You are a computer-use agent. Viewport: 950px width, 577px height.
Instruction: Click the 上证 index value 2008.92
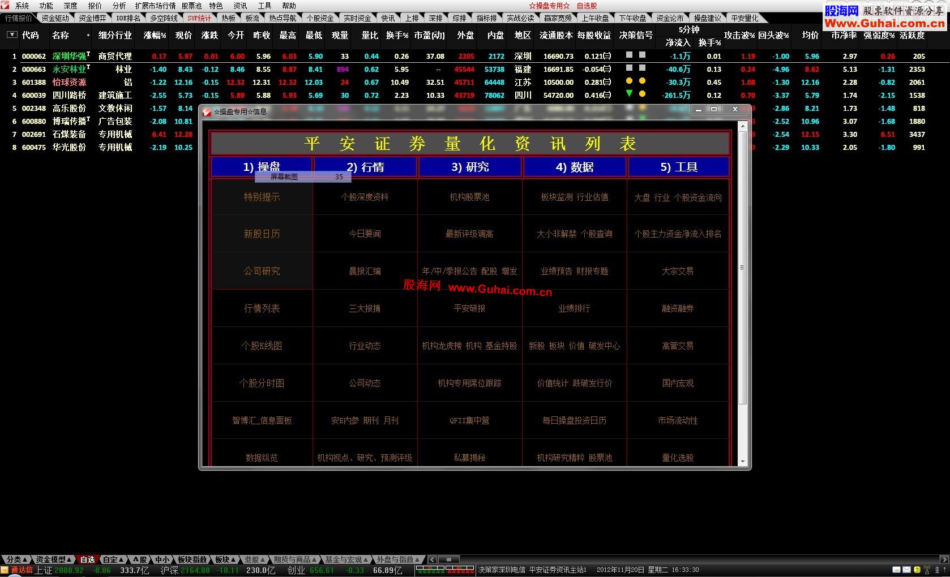pyautogui.click(x=69, y=570)
